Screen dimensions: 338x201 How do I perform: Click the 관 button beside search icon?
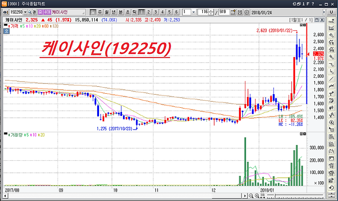pos(34,12)
